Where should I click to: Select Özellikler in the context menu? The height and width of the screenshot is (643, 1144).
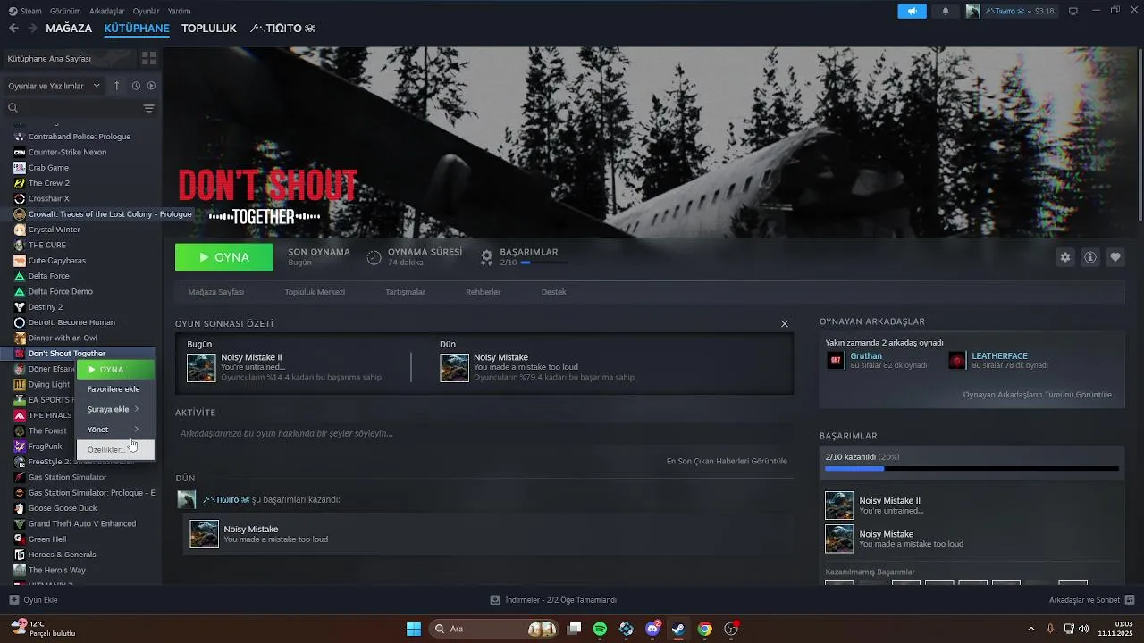coord(115,449)
